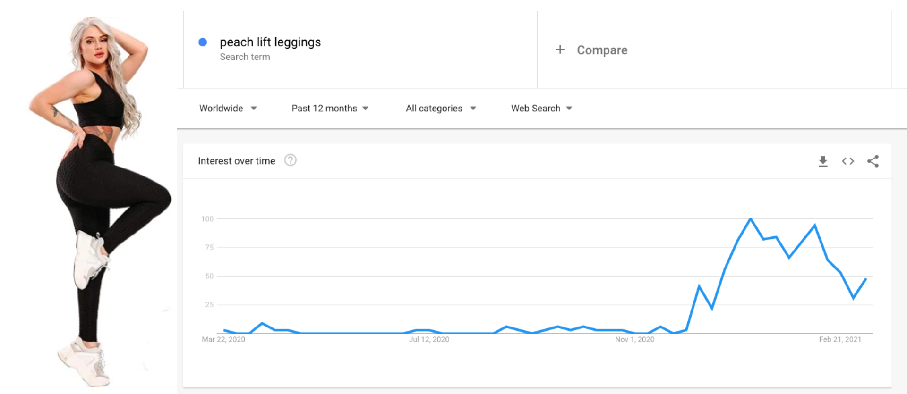Screen dimensions: 907x394
Task: Download the interest over time CSV
Action: [x=823, y=161]
